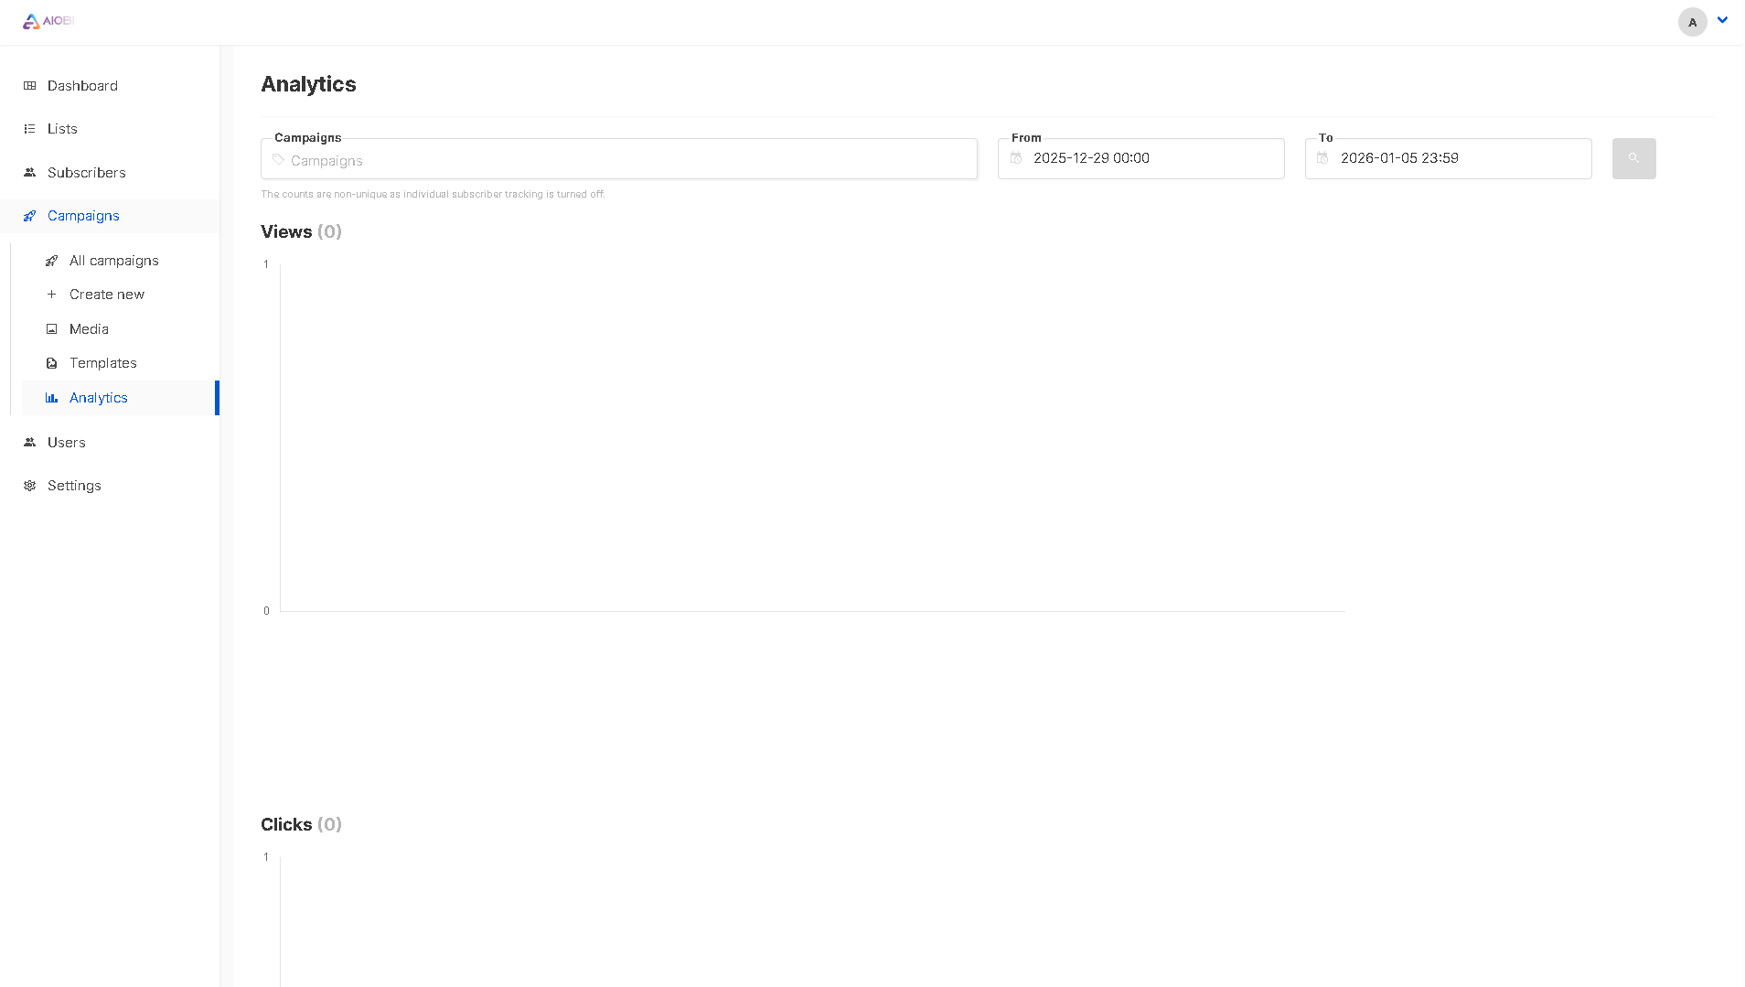Click the search magnifier button
This screenshot has height=987, width=1745.
coord(1633,158)
